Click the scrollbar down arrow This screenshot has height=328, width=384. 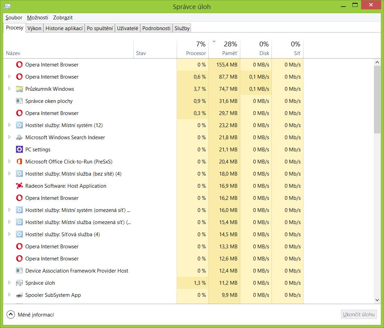(377, 300)
